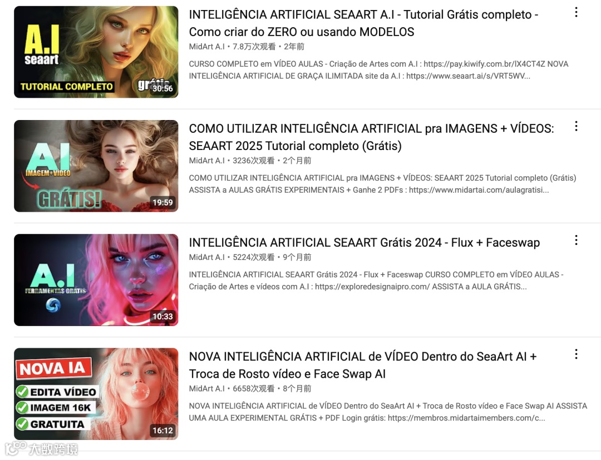The width and height of the screenshot is (601, 460).
Task: Open more options for NOVA INTELIGÊNCIA ARTIFICIAL de VÍDEO
Action: point(576,354)
